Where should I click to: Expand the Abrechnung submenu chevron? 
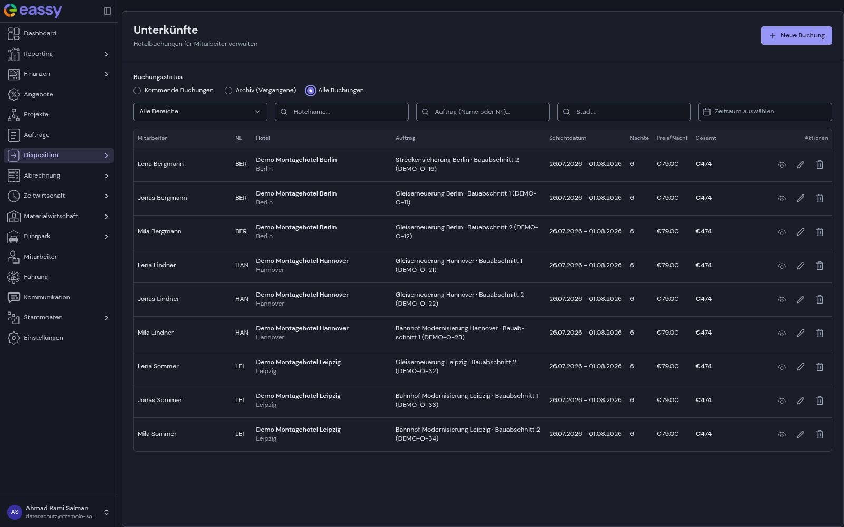tap(107, 176)
